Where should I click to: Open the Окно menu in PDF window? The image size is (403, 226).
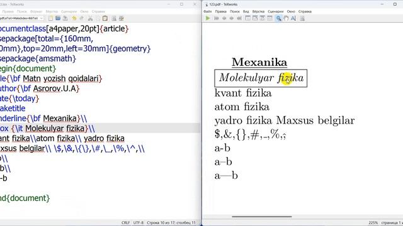pos(291,11)
